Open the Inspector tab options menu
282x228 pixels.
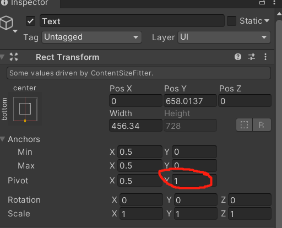[274, 2]
